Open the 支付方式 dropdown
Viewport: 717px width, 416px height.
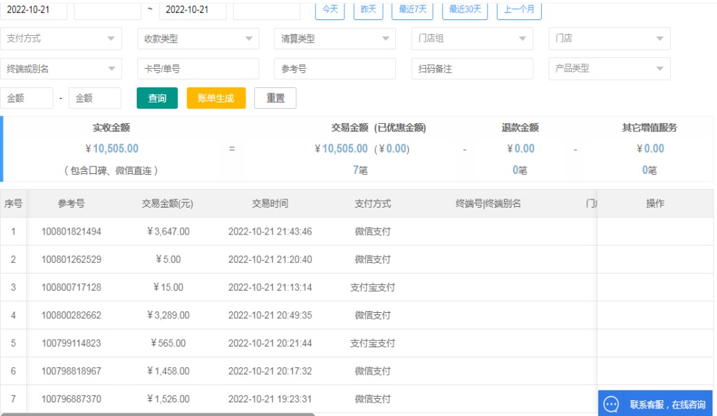point(60,39)
